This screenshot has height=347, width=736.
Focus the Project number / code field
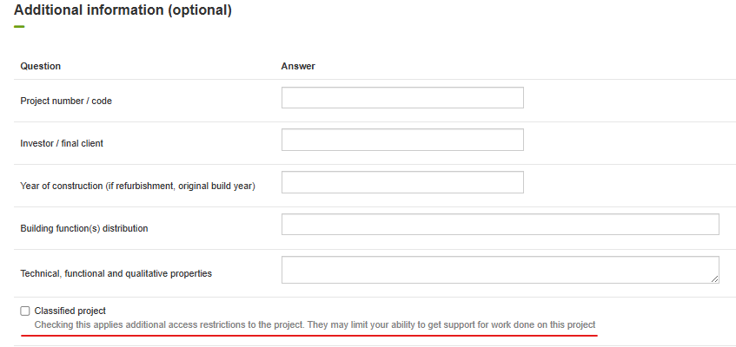[x=402, y=98]
